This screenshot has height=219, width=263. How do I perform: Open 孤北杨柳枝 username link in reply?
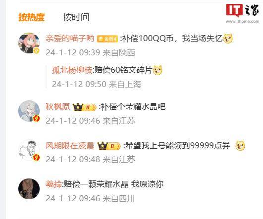point(72,70)
